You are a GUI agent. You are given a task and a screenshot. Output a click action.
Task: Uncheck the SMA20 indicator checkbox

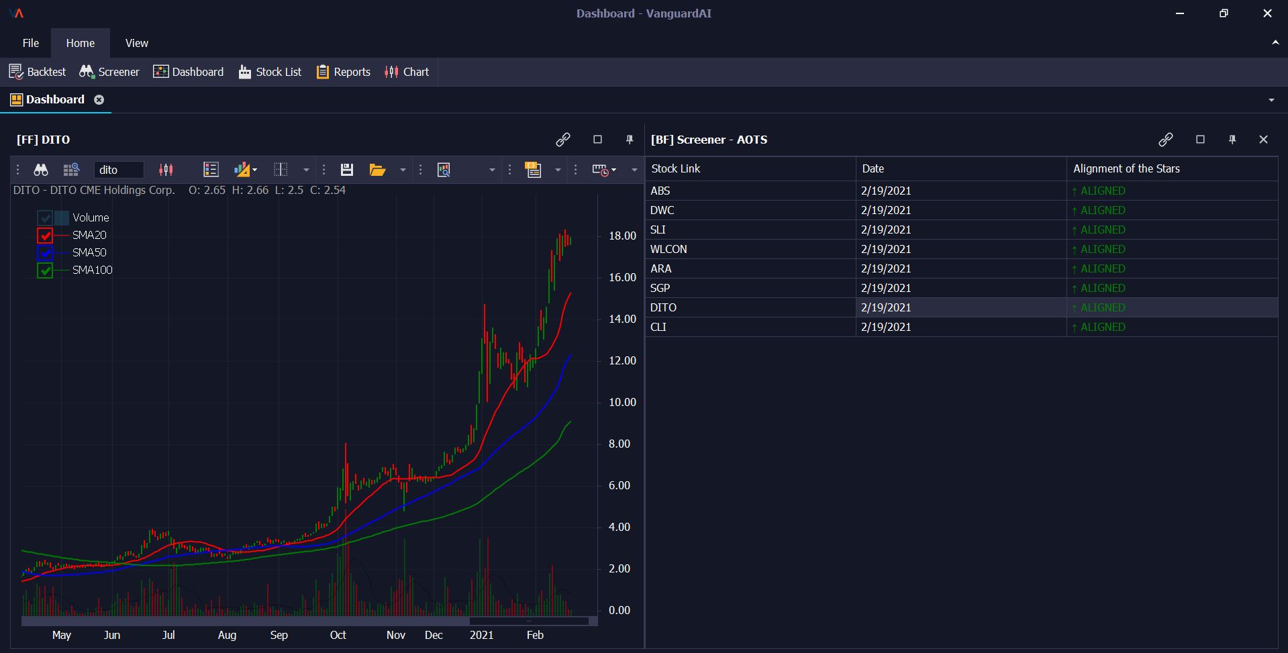(x=45, y=236)
